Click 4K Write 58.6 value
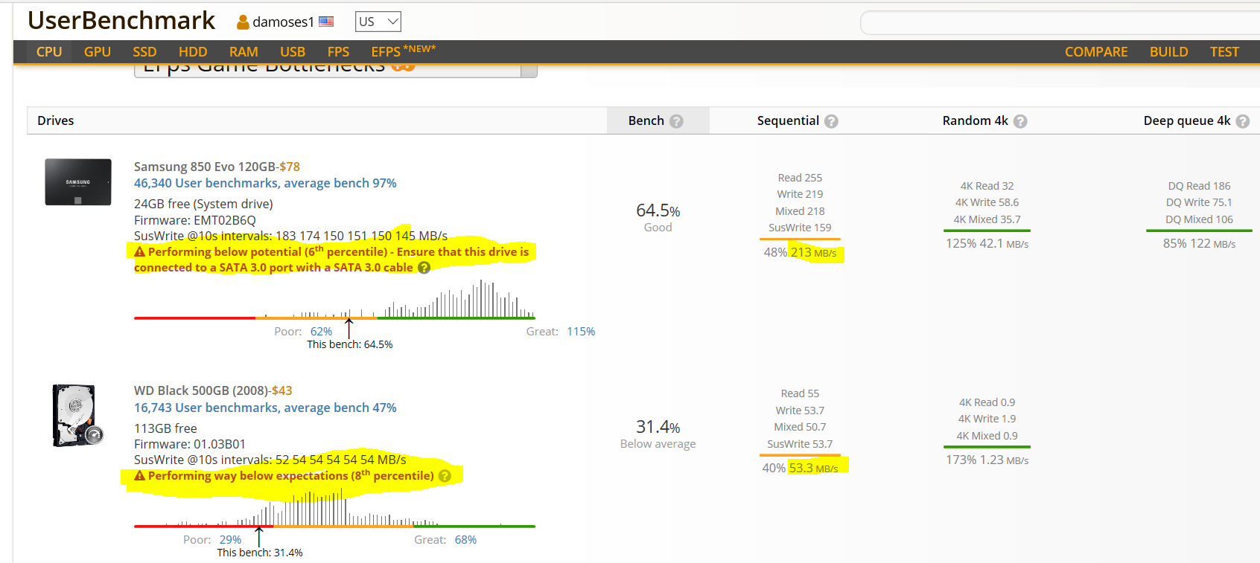Screen dimensions: 1260x563 987,202
